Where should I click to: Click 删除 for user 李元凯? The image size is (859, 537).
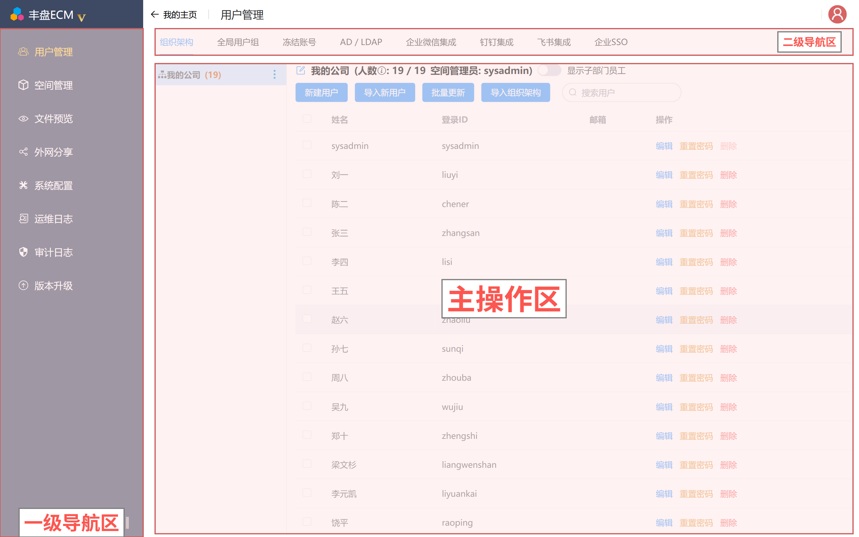click(x=728, y=494)
